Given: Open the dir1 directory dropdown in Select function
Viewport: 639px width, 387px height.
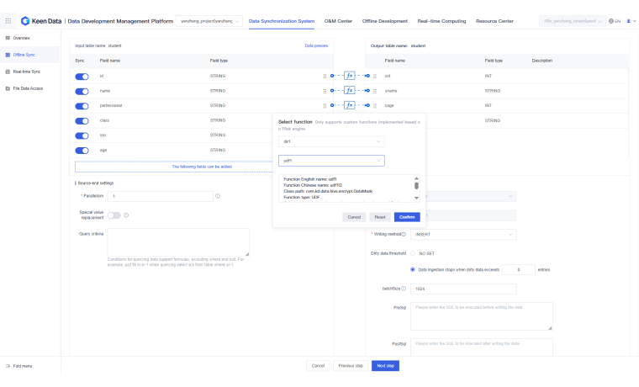Looking at the screenshot, I should click(331, 141).
